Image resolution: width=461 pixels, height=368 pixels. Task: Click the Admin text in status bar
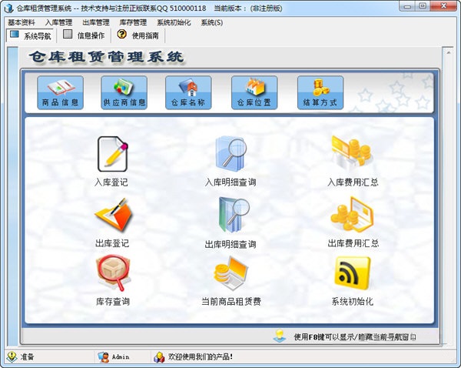(x=121, y=357)
